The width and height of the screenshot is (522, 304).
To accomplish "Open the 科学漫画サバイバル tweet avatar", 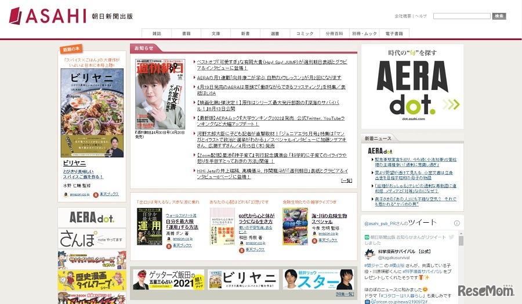I will point(370,254).
